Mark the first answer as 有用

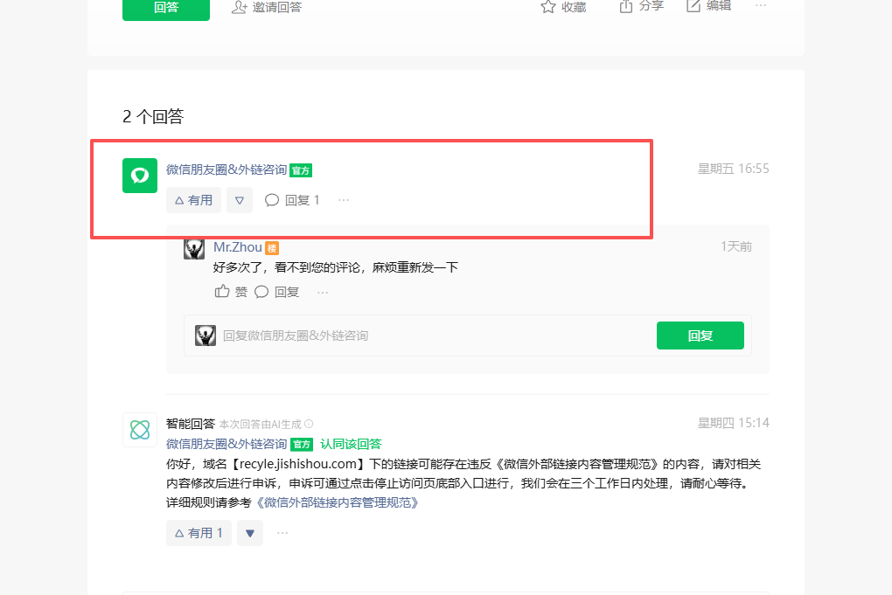[x=193, y=200]
